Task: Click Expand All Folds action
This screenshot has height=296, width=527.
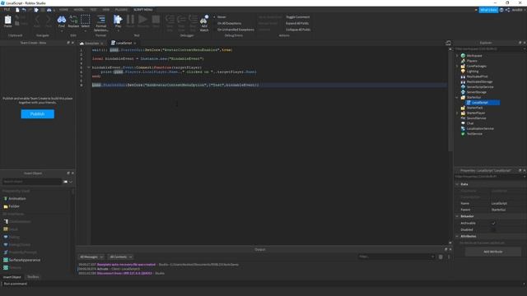Action: 297,23
